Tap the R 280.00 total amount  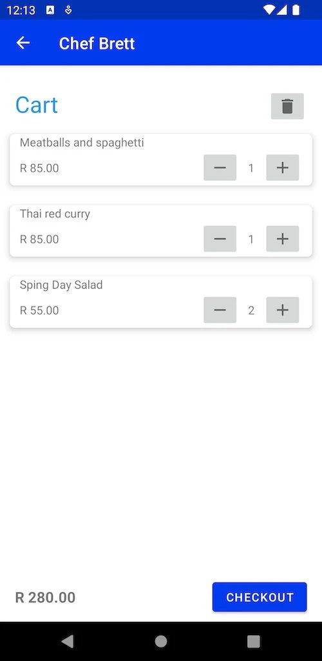point(45,597)
